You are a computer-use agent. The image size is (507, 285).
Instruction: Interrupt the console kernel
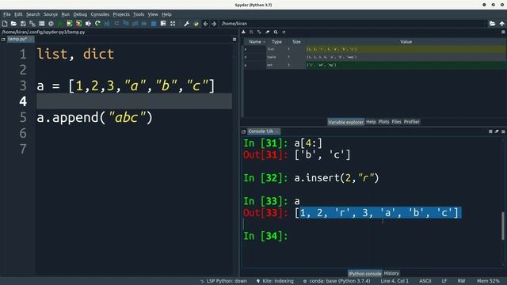coord(490,131)
